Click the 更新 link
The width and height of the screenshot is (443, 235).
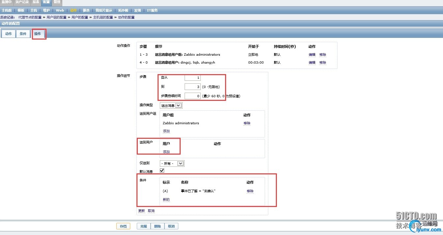(141, 211)
